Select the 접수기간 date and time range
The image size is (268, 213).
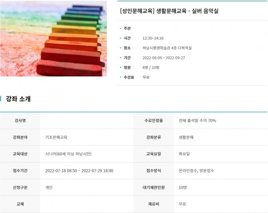pyautogui.click(x=79, y=171)
